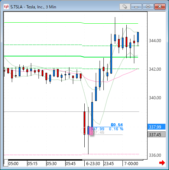The width and height of the screenshot is (169, 170).
Task: Click the 344.00 price scale label
Action: pos(155,41)
